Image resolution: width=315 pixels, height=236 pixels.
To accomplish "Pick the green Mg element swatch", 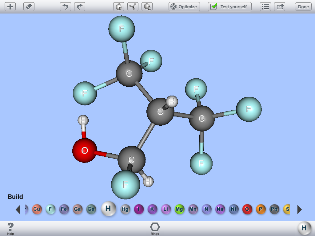I will point(180,209).
